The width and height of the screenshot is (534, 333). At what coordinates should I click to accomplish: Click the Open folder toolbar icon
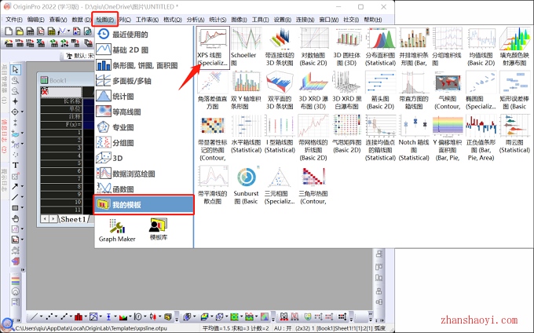[20, 31]
